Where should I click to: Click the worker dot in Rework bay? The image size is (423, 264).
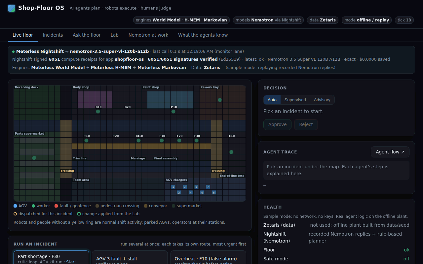point(220,100)
